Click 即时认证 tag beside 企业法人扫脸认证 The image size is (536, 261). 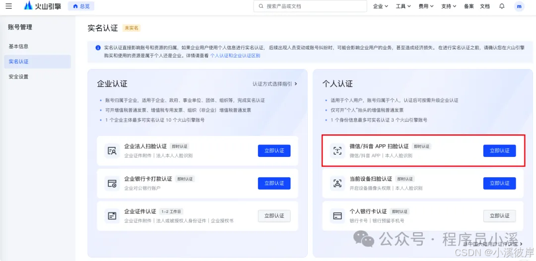pos(180,146)
